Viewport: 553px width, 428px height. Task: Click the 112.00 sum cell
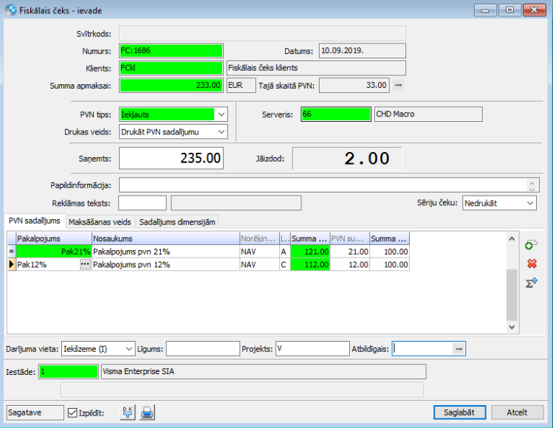click(310, 264)
